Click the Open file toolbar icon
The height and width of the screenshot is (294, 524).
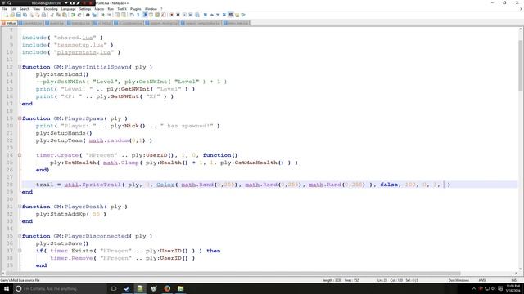coord(12,15)
